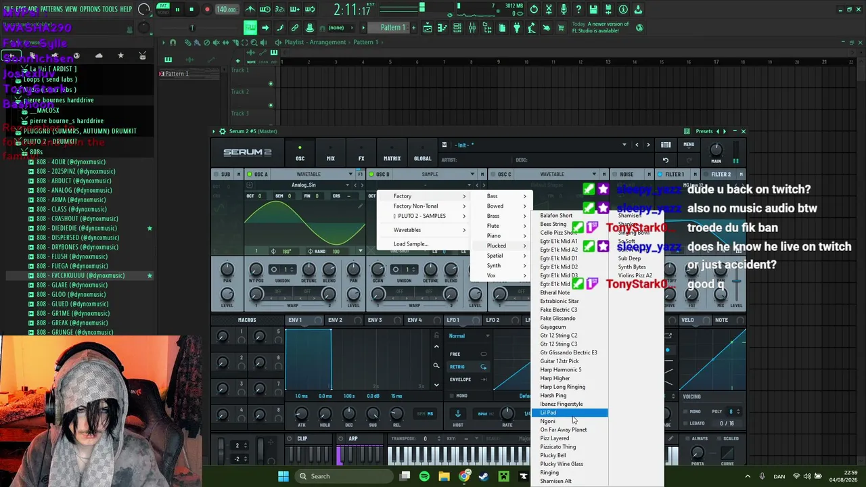The height and width of the screenshot is (487, 866).
Task: Click the envelope zoom magnifier icon
Action: tap(436, 366)
